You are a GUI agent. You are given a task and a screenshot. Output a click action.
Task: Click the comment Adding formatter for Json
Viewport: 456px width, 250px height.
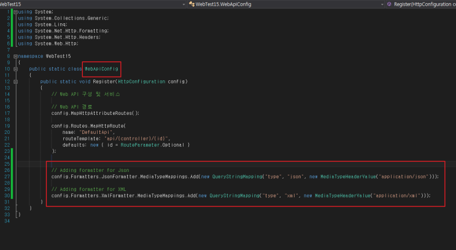point(90,170)
